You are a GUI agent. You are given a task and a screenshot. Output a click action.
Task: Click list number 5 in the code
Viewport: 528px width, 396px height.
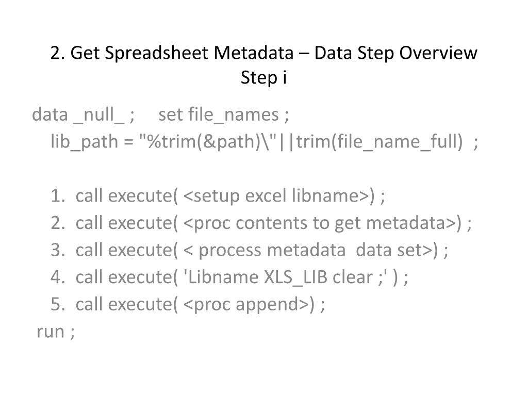[x=57, y=305]
